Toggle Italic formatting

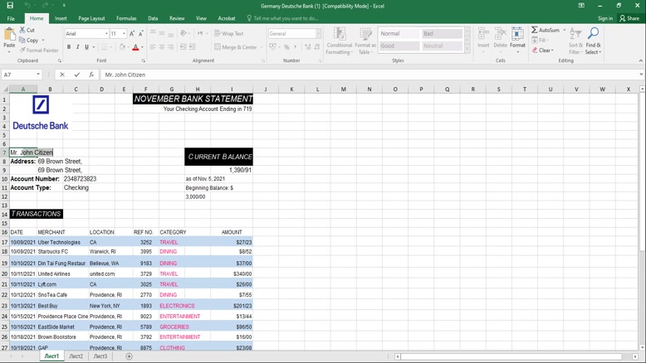tap(77, 47)
